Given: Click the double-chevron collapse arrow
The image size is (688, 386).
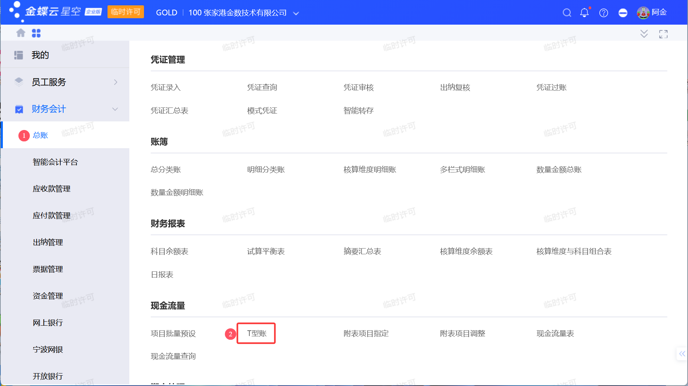Looking at the screenshot, I should tap(644, 34).
